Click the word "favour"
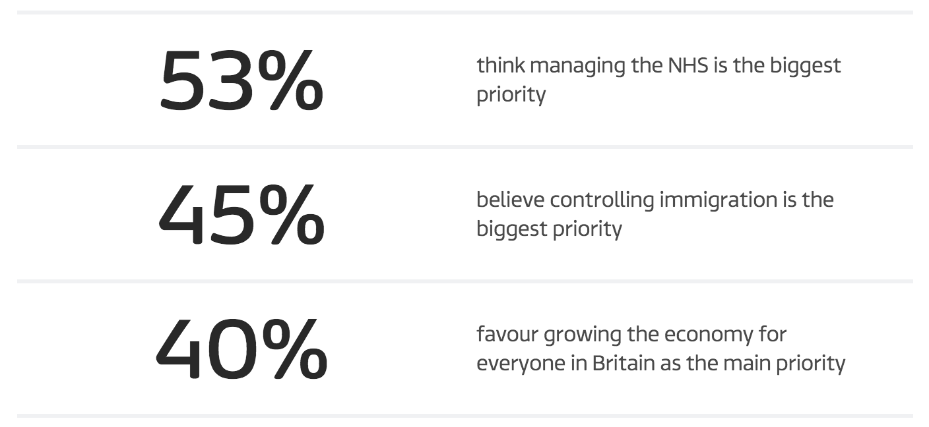 (507, 335)
